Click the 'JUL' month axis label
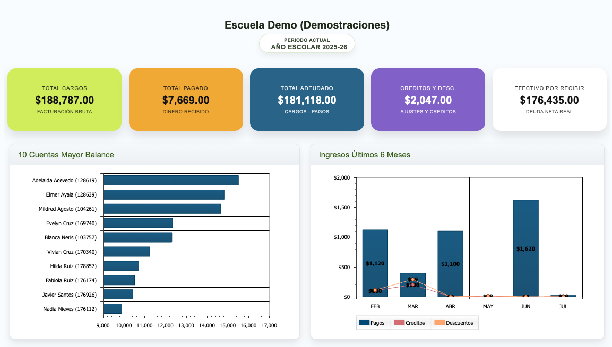 (x=563, y=307)
